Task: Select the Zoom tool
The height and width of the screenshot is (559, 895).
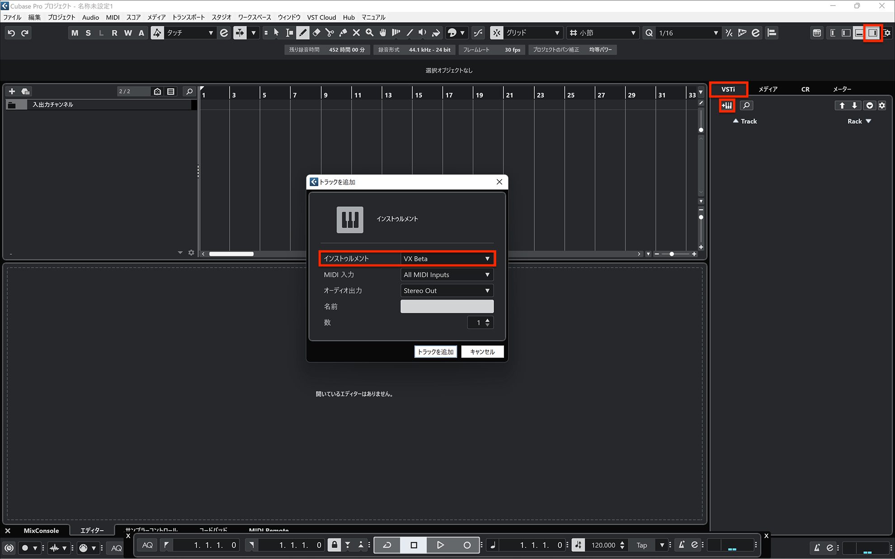Action: pos(369,33)
